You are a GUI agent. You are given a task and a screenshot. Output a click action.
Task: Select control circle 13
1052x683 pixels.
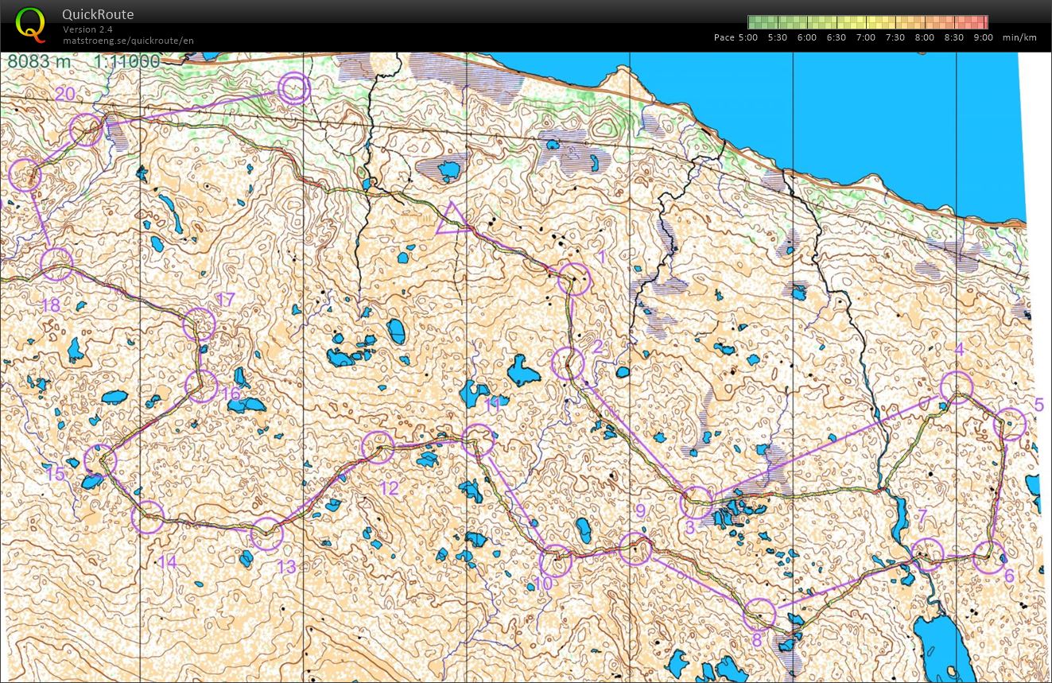click(x=266, y=535)
